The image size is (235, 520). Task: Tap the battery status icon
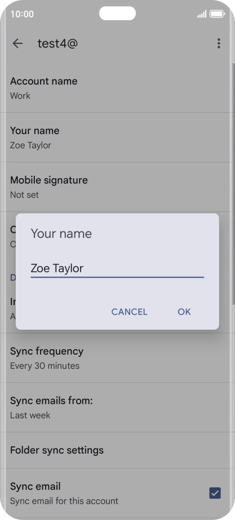pyautogui.click(x=217, y=14)
